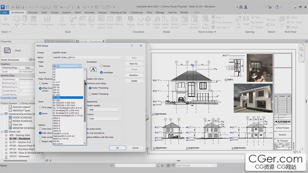308x173 pixels.
Task: Select the Curtain System tool
Action: click(101, 22)
